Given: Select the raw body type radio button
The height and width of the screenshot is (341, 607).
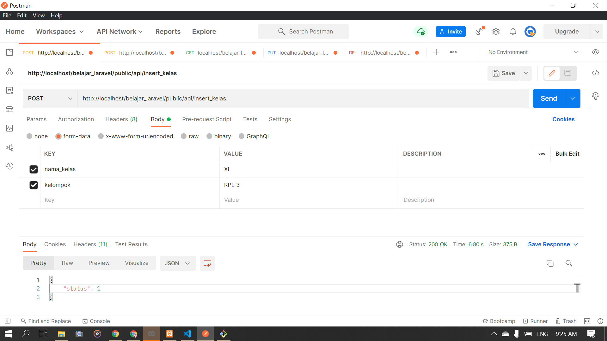Looking at the screenshot, I should point(184,136).
